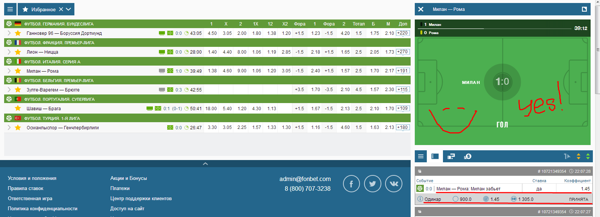Switch to the coupon constructor tab

[451, 156]
